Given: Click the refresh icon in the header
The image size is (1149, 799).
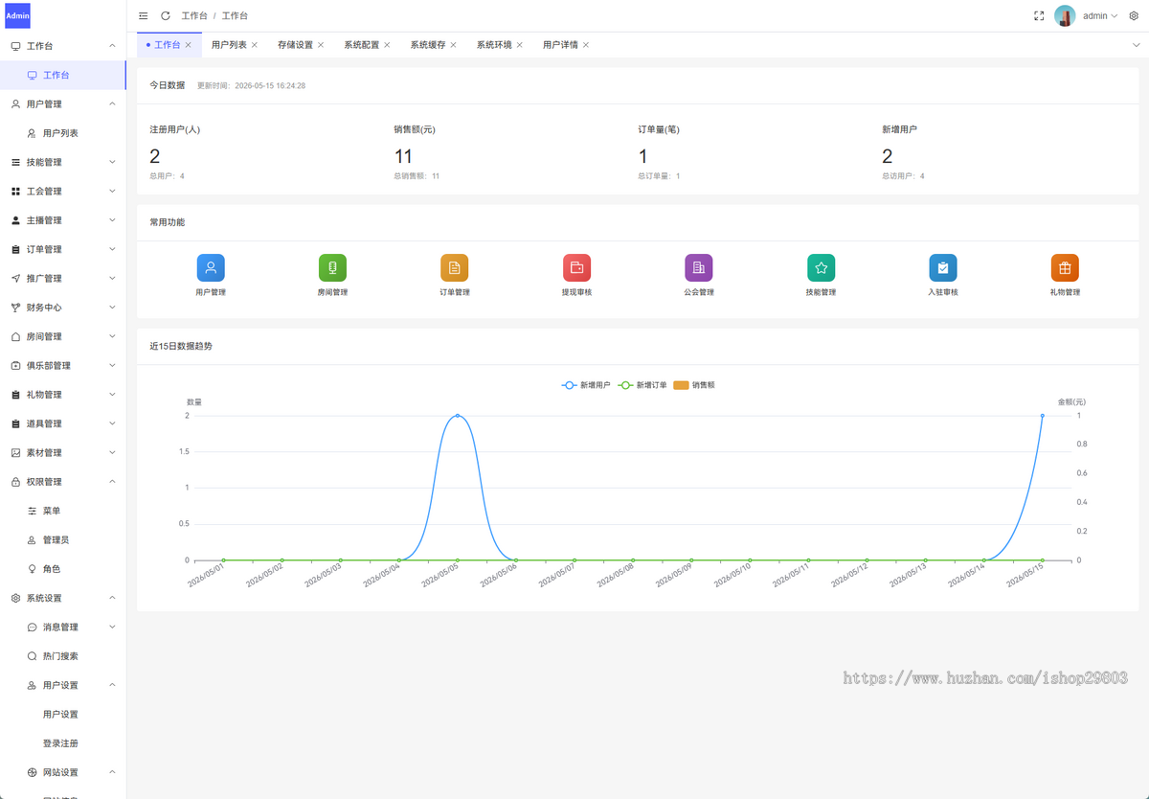Looking at the screenshot, I should [166, 16].
